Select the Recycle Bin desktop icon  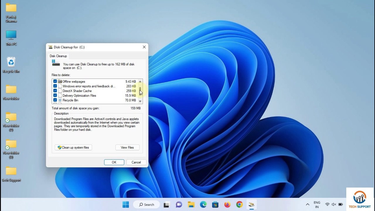point(11,65)
